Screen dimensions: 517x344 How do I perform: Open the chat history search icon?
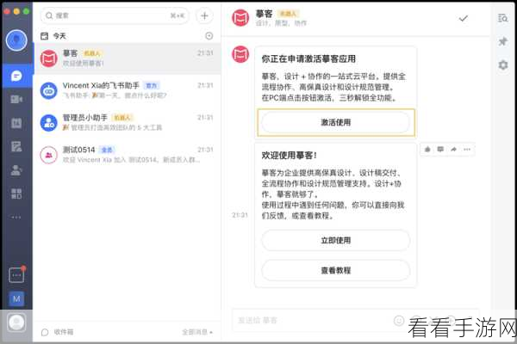point(503,18)
